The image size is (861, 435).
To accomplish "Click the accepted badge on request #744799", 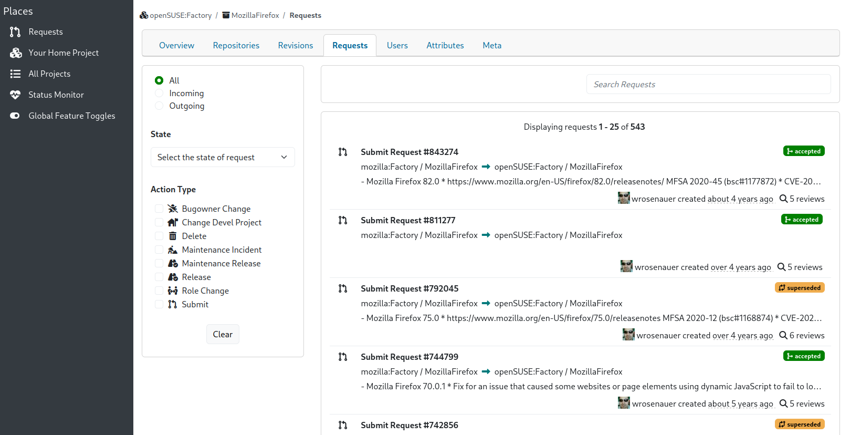I will click(804, 356).
